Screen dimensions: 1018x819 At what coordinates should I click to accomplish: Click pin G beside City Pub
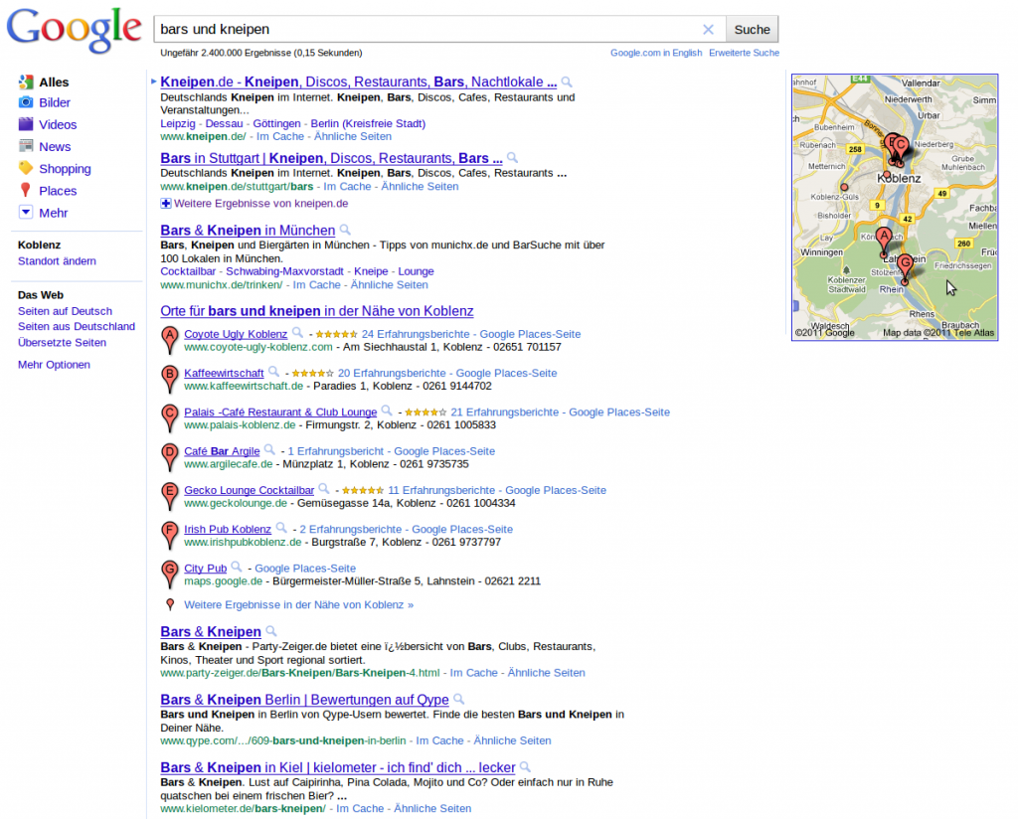tap(169, 574)
